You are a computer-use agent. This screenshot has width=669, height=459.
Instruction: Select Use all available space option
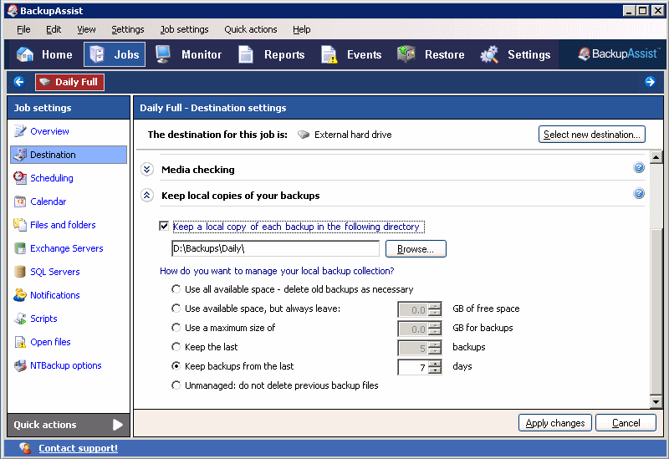click(176, 289)
